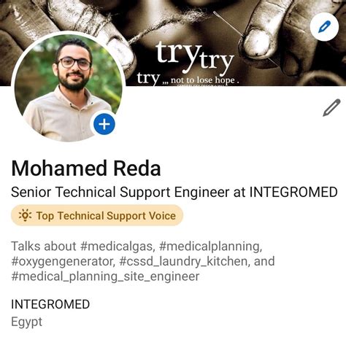
Task: Open profile intro editor via gray pencil icon
Action: pyautogui.click(x=331, y=107)
